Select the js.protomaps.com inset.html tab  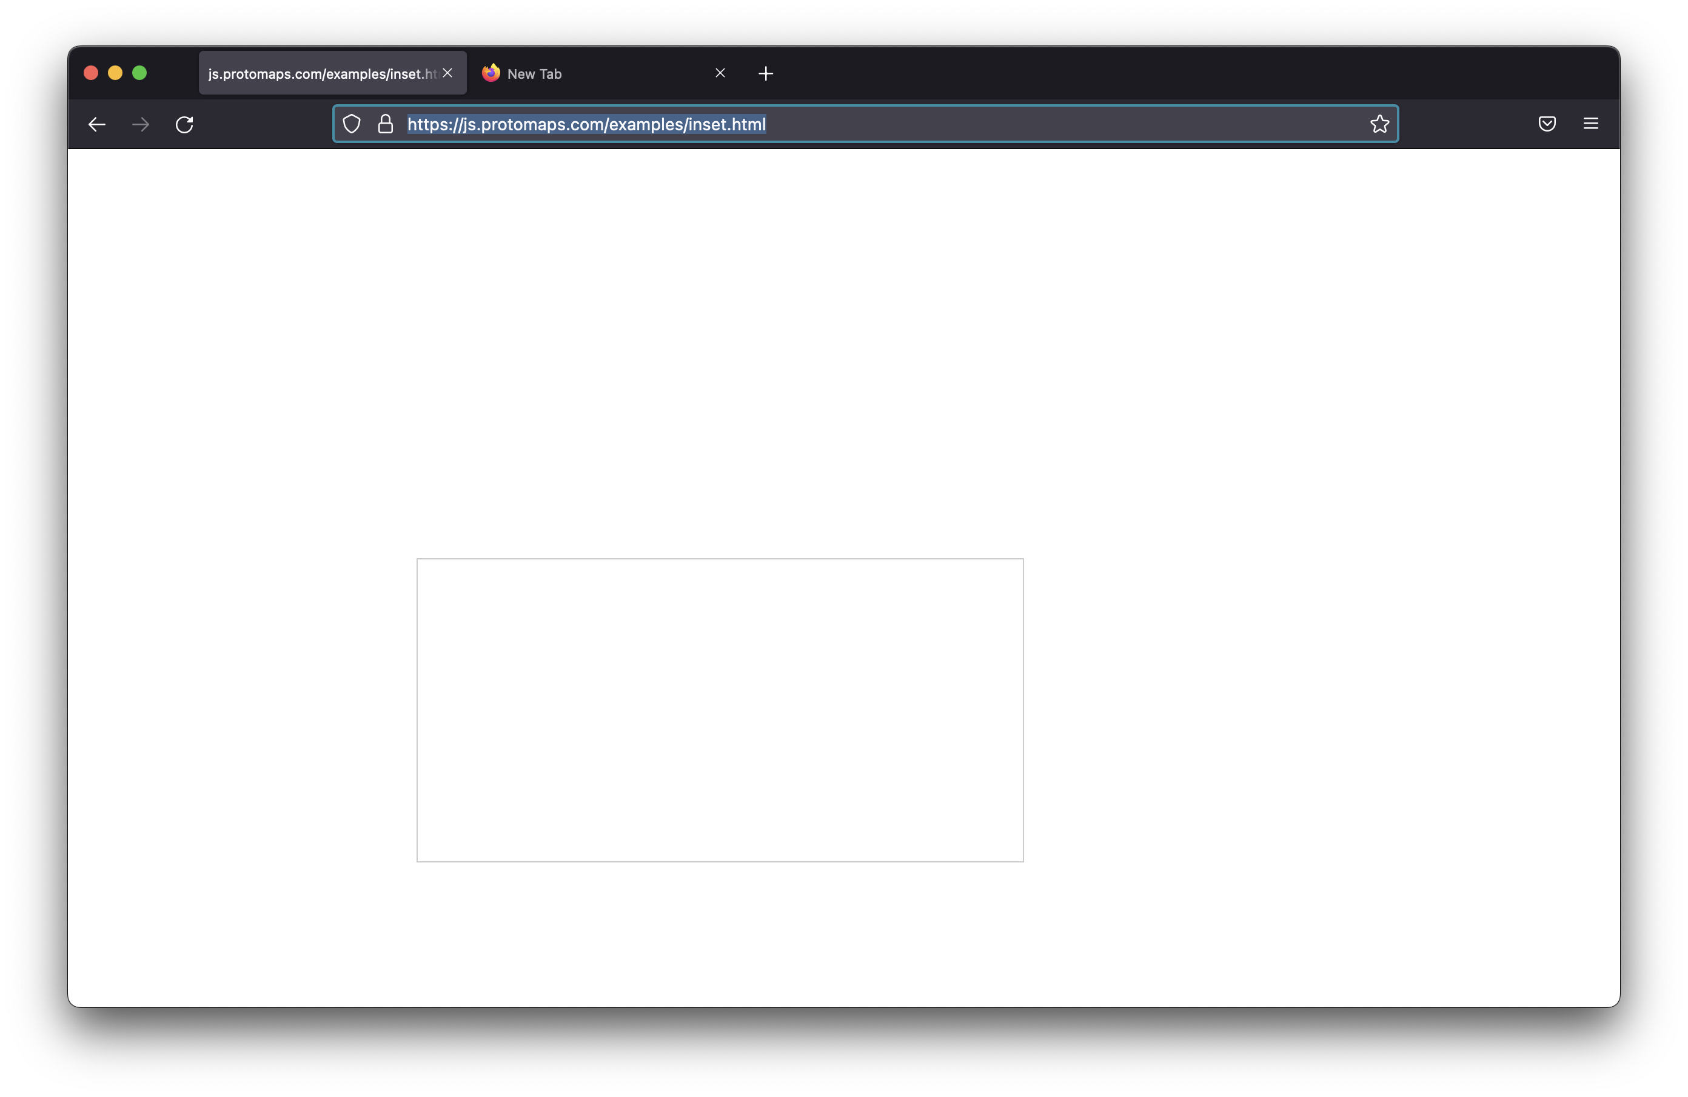tap(319, 72)
